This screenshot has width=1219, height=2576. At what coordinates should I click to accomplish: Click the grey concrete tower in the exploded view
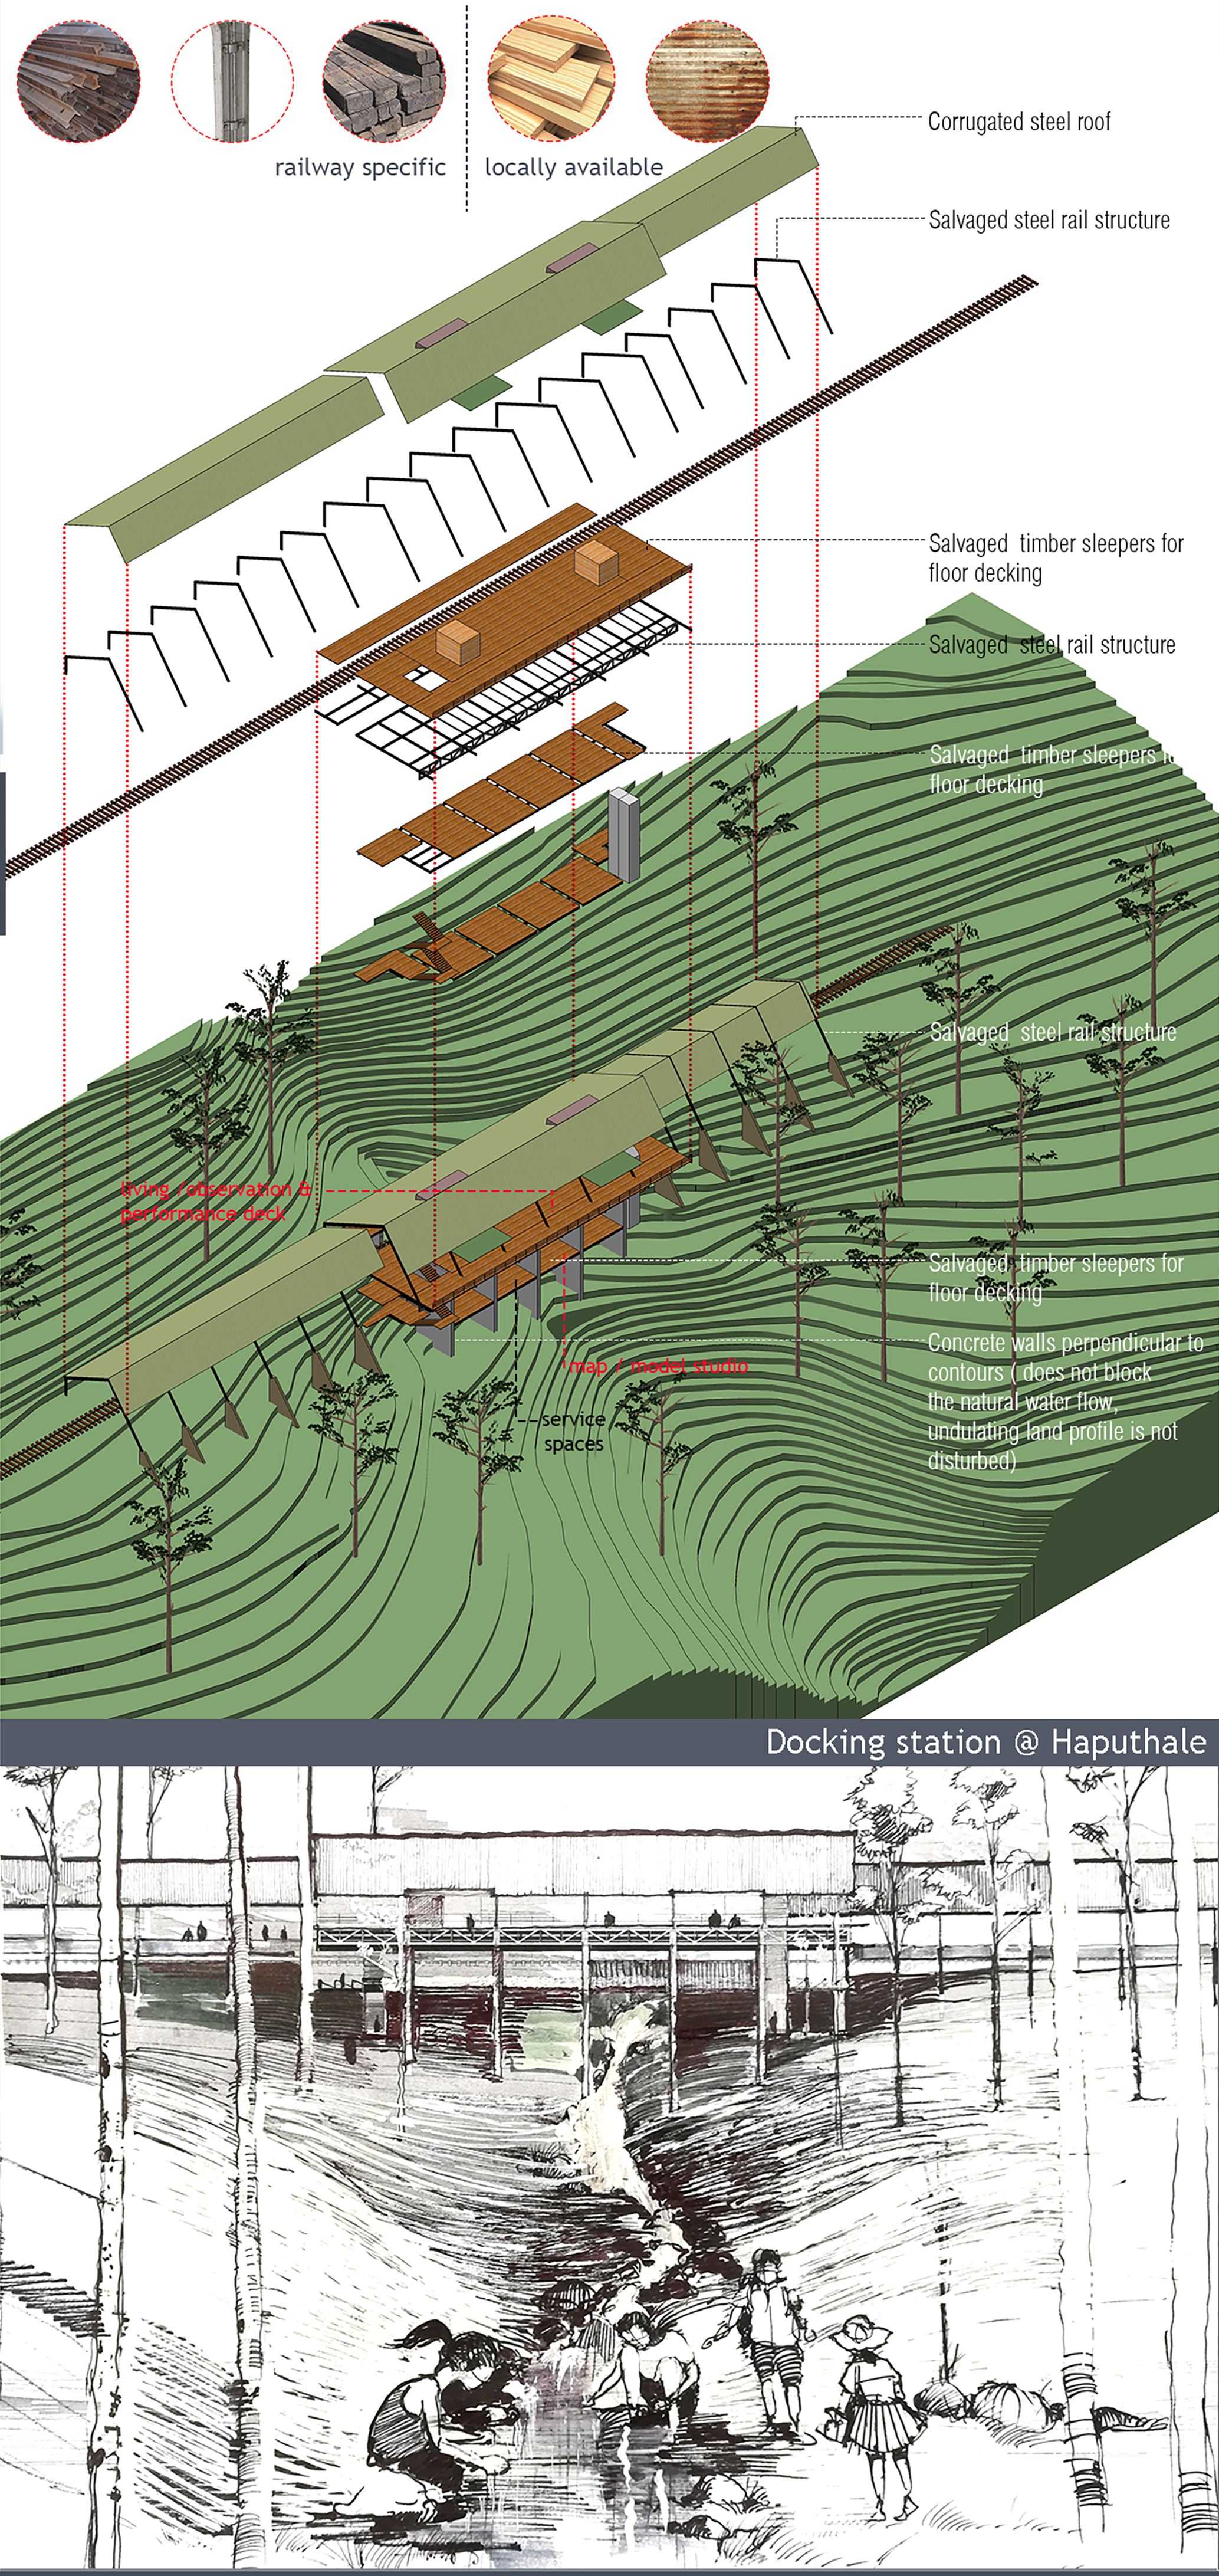(x=623, y=835)
